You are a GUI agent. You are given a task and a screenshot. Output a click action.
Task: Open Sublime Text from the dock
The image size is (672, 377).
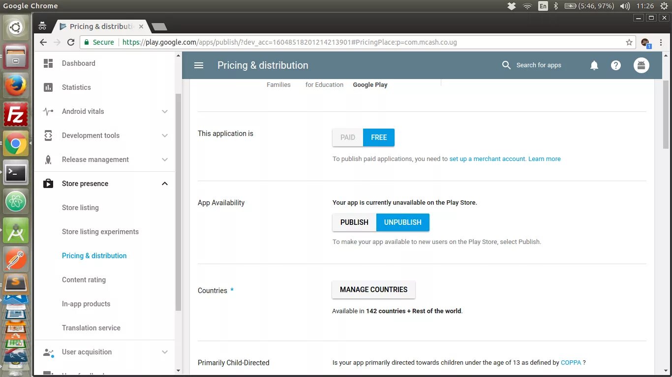pyautogui.click(x=16, y=284)
